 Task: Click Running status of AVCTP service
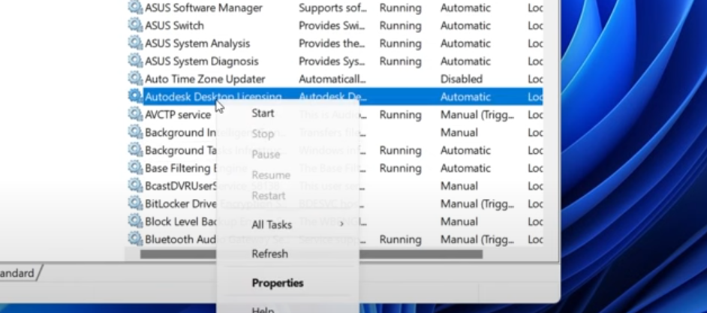[400, 115]
